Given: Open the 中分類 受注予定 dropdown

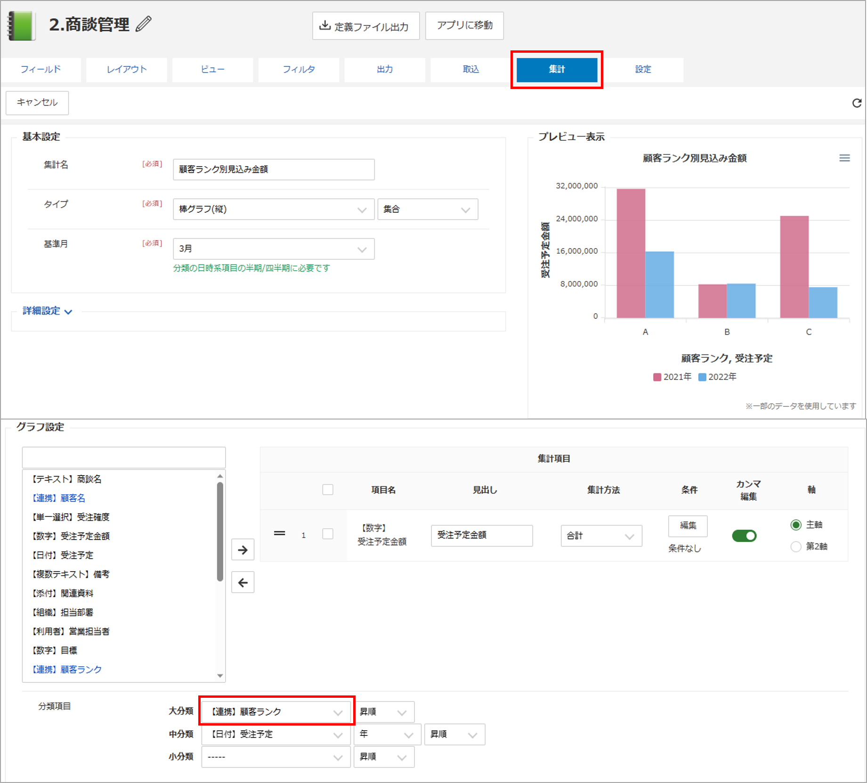Looking at the screenshot, I should [x=276, y=735].
